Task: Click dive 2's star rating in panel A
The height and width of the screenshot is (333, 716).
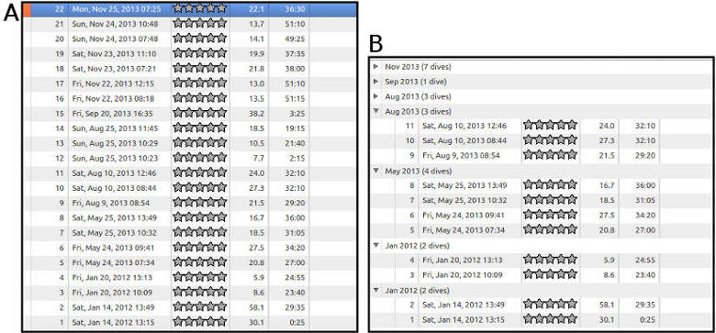Action: pos(200,307)
